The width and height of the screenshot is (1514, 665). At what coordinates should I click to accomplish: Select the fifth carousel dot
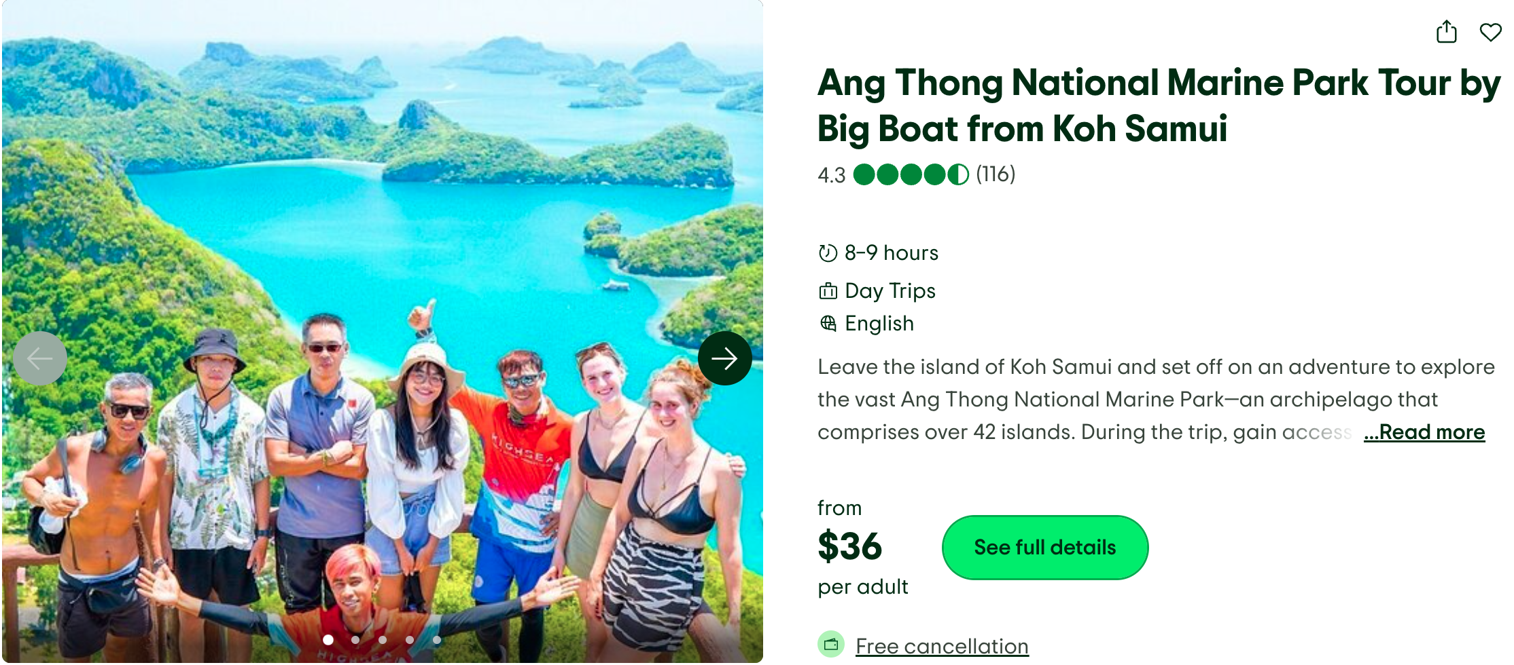437,640
